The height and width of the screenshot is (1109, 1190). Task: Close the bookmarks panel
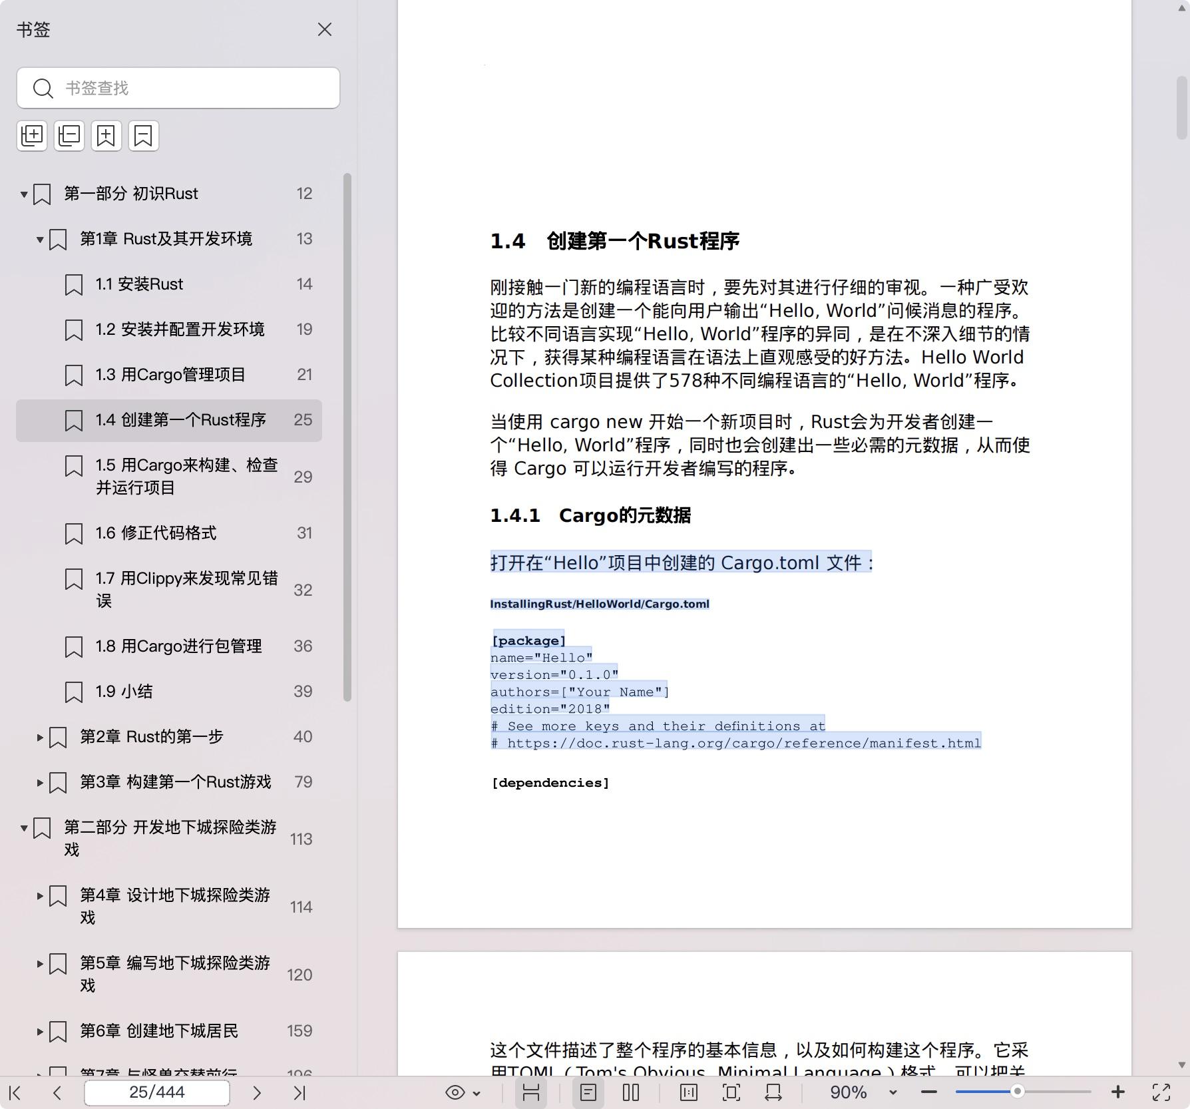(324, 29)
